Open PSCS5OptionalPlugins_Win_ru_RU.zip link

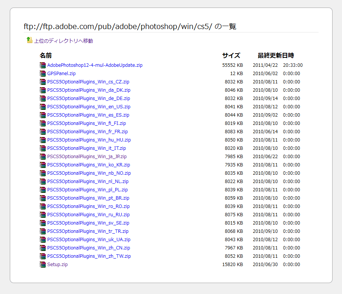[x=88, y=214]
